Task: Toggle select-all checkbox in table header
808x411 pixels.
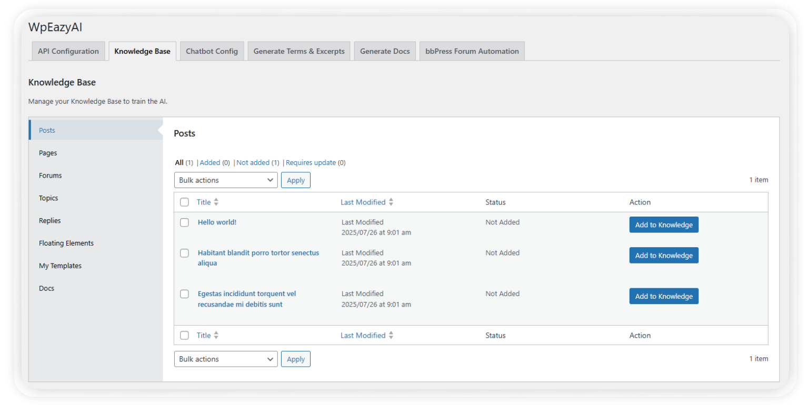Action: (x=184, y=202)
